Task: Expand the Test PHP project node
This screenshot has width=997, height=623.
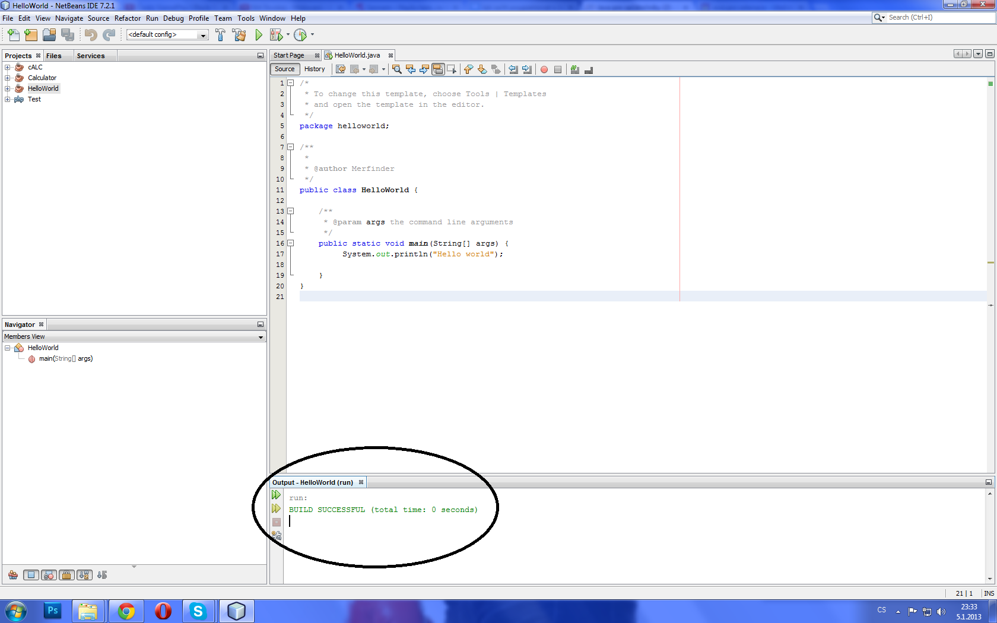Action: pyautogui.click(x=8, y=100)
